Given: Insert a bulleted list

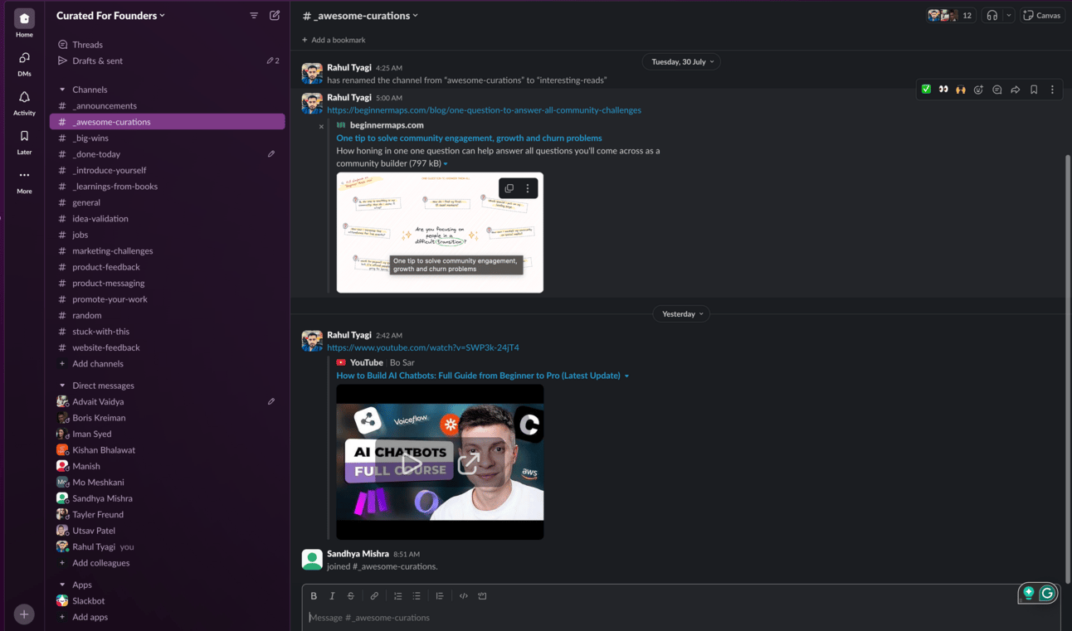Looking at the screenshot, I should tap(417, 596).
